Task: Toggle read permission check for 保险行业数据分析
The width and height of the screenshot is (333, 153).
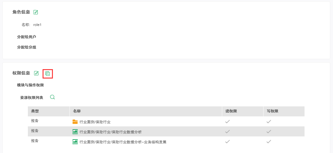Action: pyautogui.click(x=228, y=132)
